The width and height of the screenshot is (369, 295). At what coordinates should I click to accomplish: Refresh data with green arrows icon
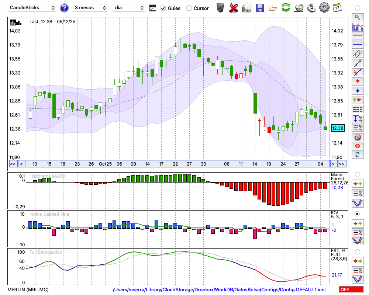tap(286, 7)
